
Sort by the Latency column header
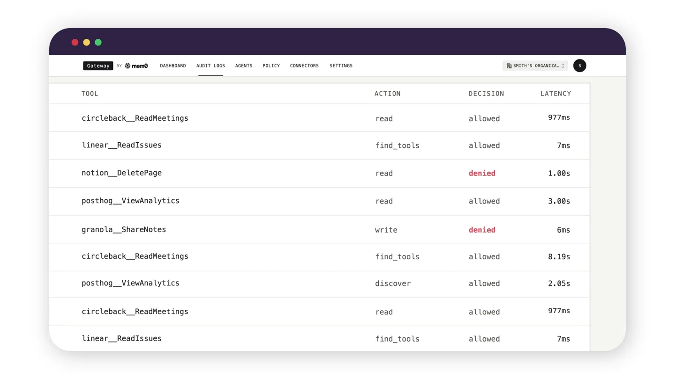(555, 94)
